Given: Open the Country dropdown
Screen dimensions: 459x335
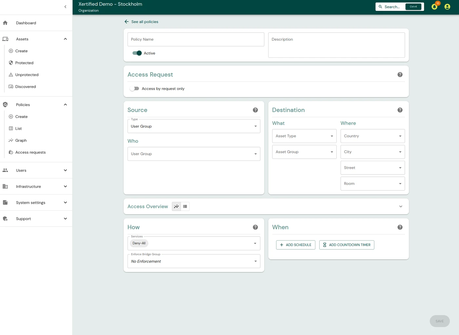Looking at the screenshot, I should (372, 136).
